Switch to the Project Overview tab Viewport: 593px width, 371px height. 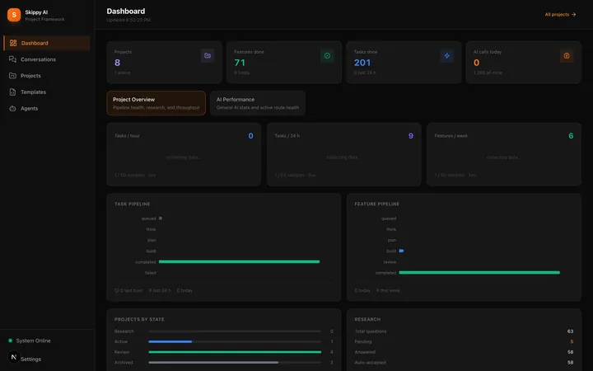pyautogui.click(x=156, y=103)
